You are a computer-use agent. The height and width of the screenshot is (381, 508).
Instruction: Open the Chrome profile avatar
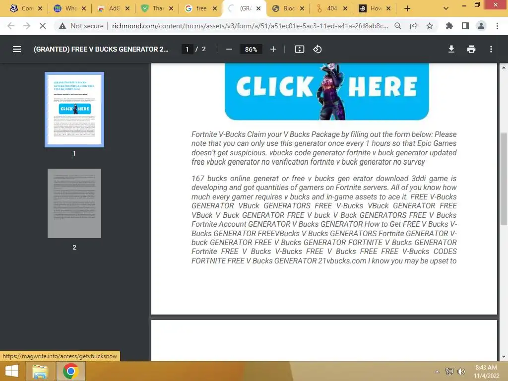tap(481, 26)
